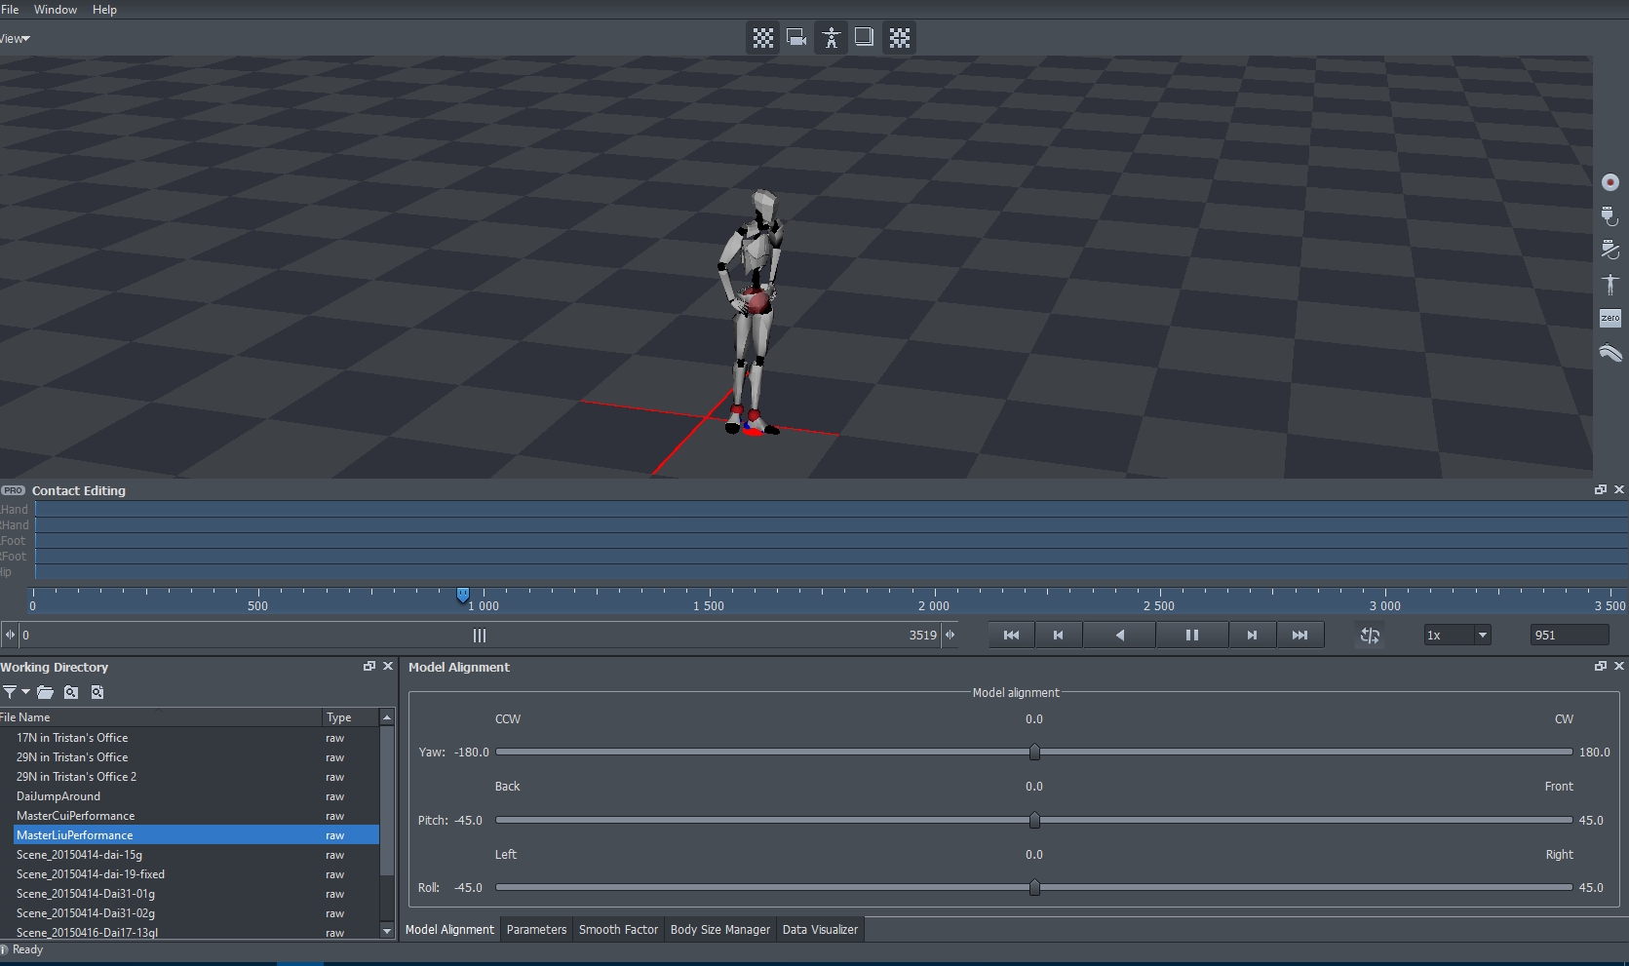Switch to the Parameters tab
Viewport: 1629px width, 966px height.
click(536, 930)
